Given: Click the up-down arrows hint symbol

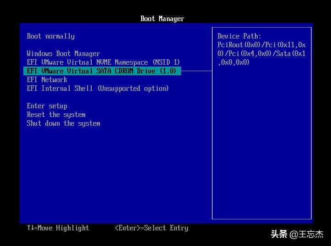Looking at the screenshot, I should coord(30,228).
